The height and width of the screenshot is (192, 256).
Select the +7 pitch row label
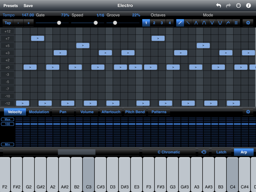pos(8,38)
